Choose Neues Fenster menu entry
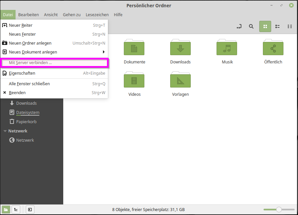The height and width of the screenshot is (215, 298). point(54,34)
